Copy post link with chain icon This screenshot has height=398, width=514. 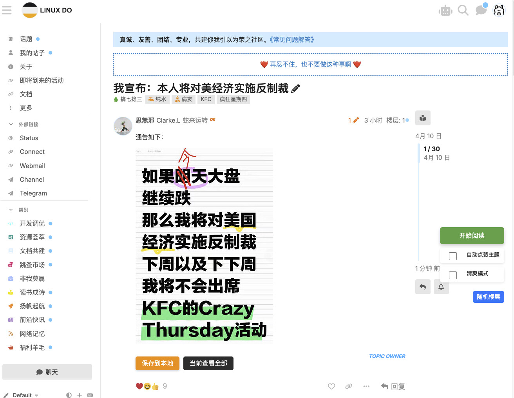(349, 386)
